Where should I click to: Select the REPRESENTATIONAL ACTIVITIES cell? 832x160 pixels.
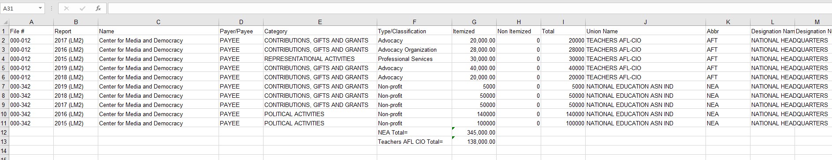pyautogui.click(x=320, y=59)
